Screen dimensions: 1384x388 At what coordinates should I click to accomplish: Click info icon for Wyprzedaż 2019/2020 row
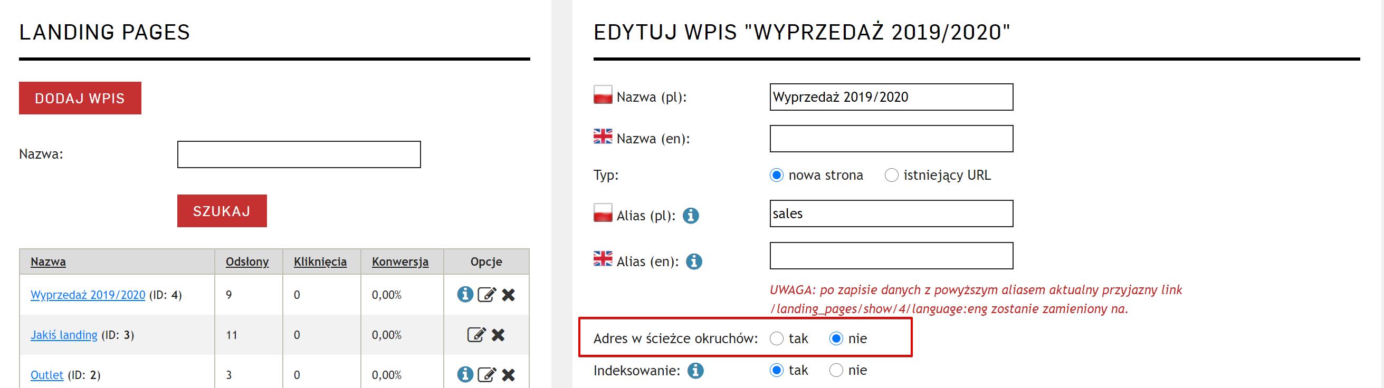tap(465, 295)
